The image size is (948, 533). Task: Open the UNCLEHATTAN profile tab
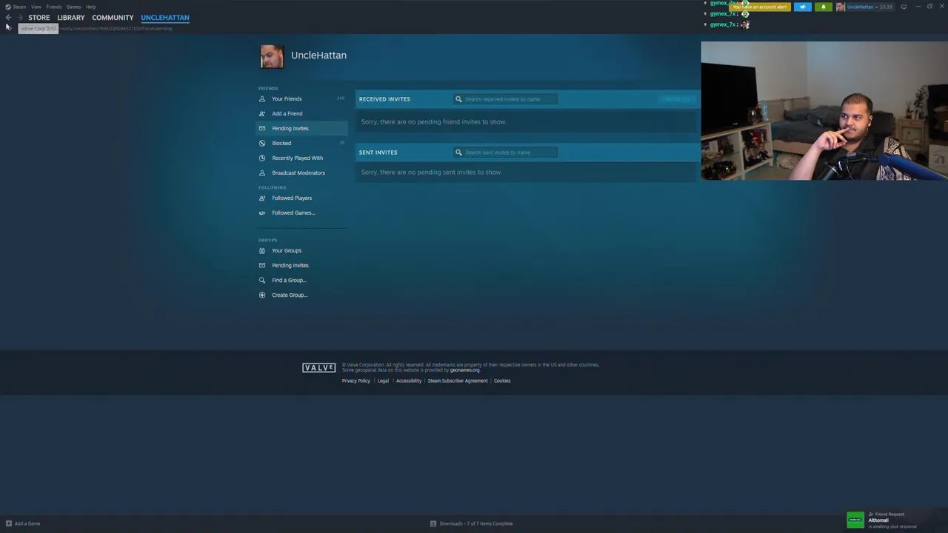pos(165,18)
